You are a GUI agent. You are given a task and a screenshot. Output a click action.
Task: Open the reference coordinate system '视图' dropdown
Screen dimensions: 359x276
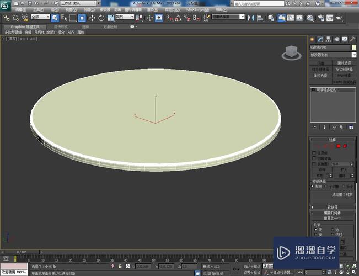[124, 17]
